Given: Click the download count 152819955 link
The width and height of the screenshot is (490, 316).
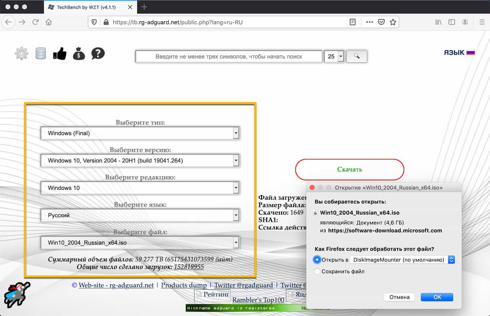Looking at the screenshot, I should pyautogui.click(x=189, y=267).
